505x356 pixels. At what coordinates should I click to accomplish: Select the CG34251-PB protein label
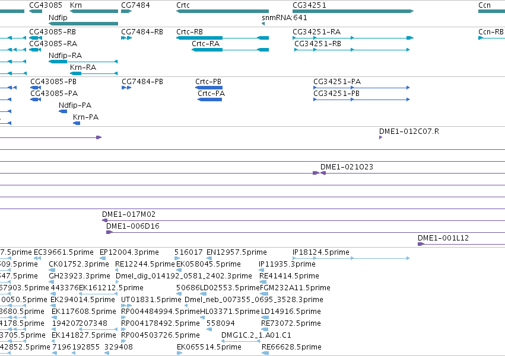(x=336, y=93)
